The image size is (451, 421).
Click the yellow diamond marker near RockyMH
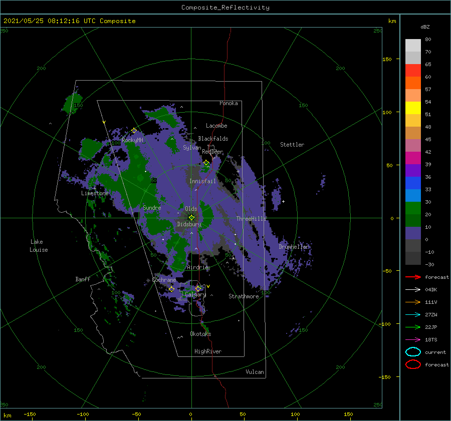coord(134,131)
